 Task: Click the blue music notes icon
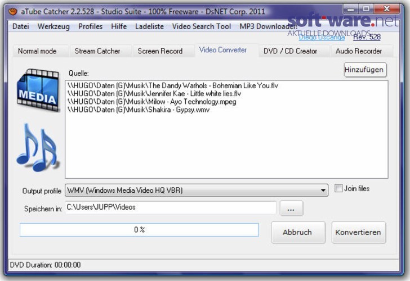pyautogui.click(x=38, y=148)
